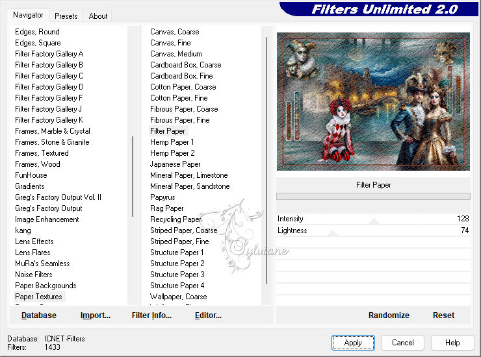
Task: Adjust the Intensity slider handle
Action: 374,221
